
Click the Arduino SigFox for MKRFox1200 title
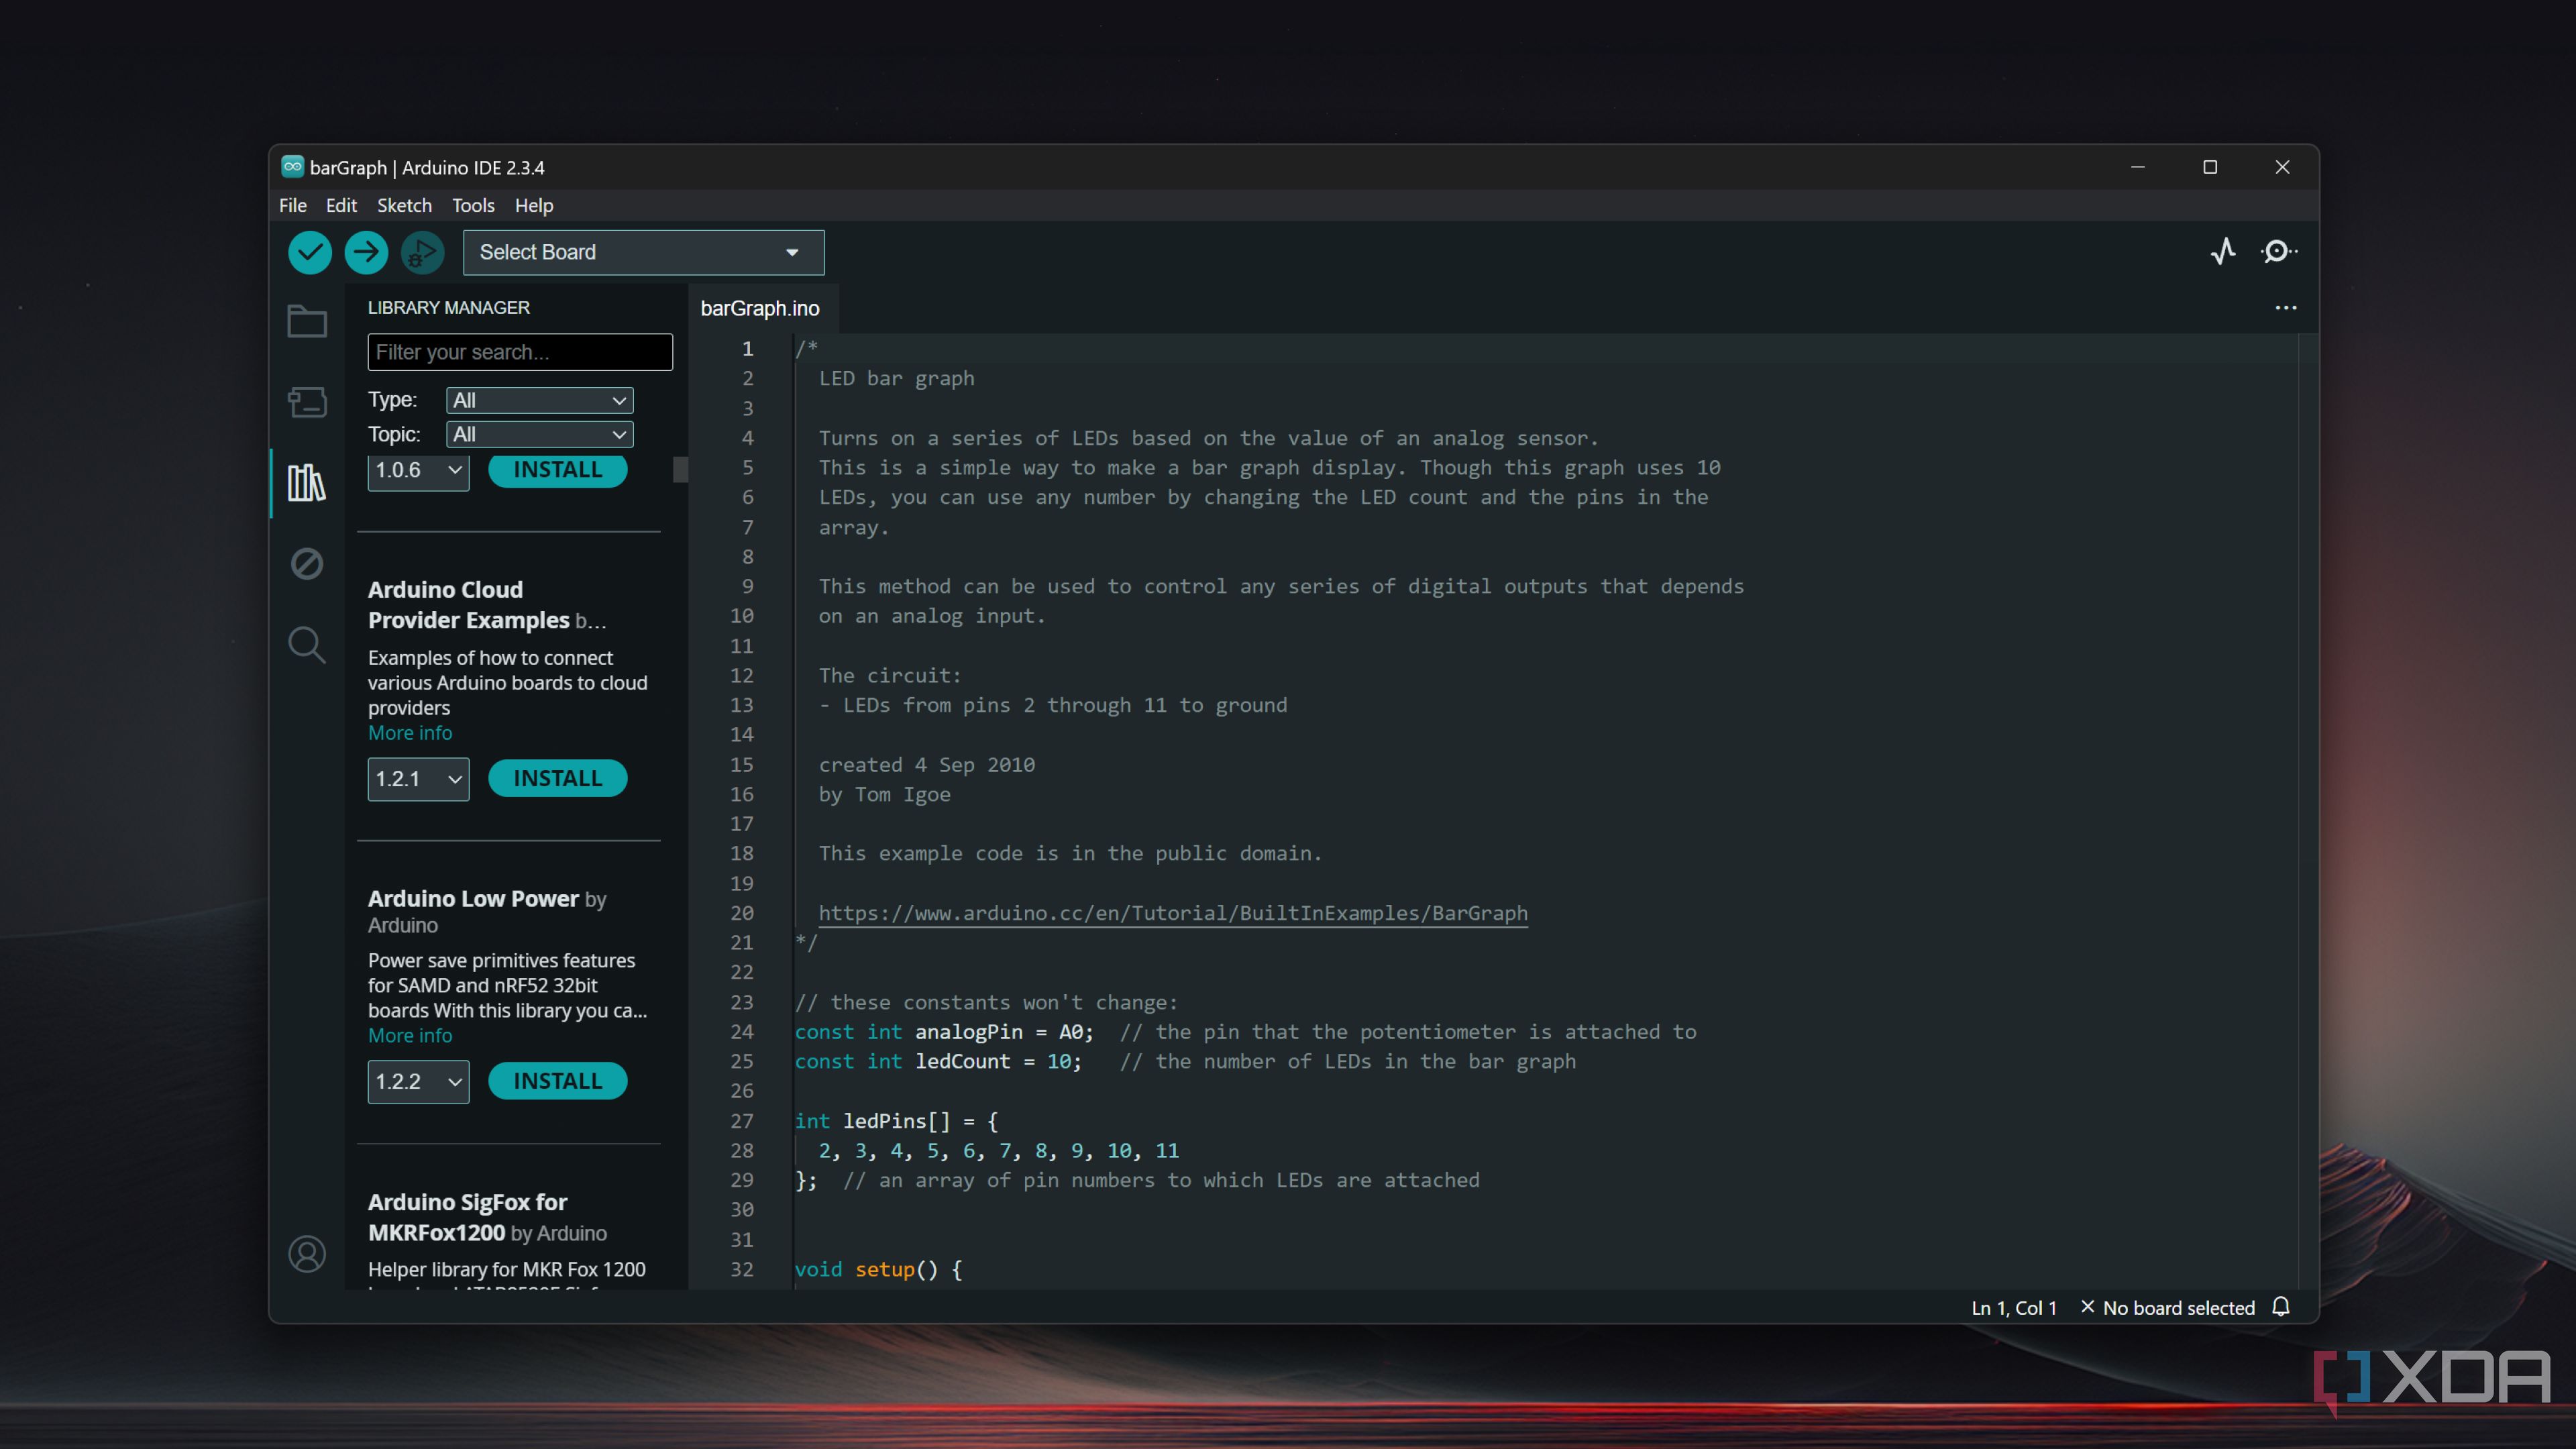coord(468,1217)
